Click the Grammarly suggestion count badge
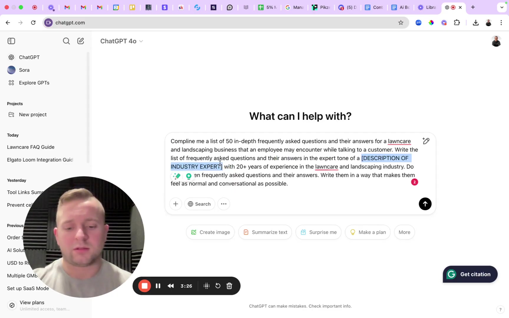 [414, 182]
